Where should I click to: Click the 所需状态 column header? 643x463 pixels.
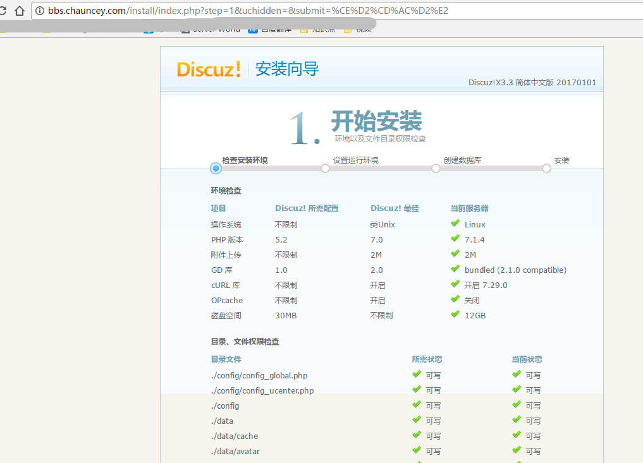tap(427, 359)
